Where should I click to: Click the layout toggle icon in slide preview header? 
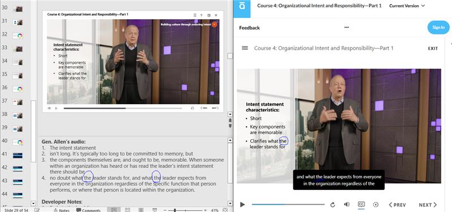[208, 15]
